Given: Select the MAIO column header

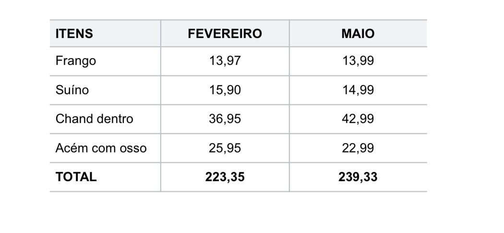Looking at the screenshot, I should click(358, 34).
